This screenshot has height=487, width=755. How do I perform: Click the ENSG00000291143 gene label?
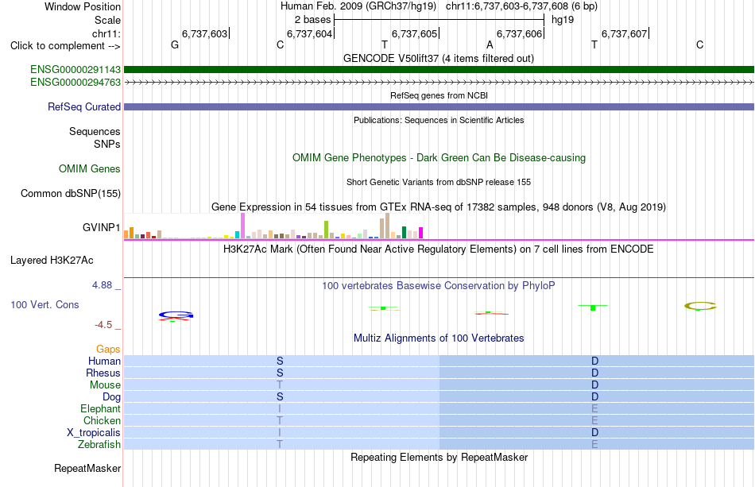coord(75,70)
